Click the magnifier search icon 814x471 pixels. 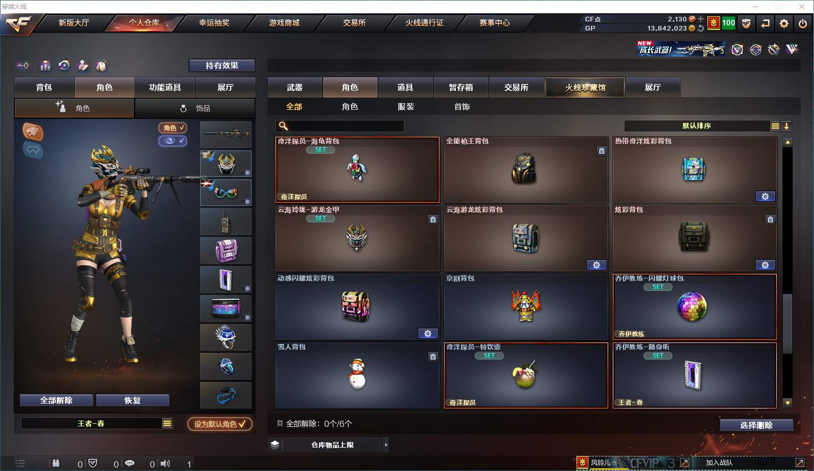click(x=284, y=126)
